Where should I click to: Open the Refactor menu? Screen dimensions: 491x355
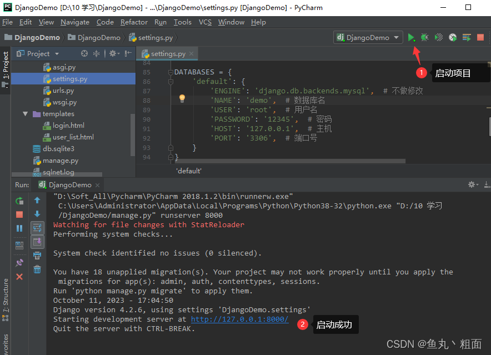(x=134, y=22)
